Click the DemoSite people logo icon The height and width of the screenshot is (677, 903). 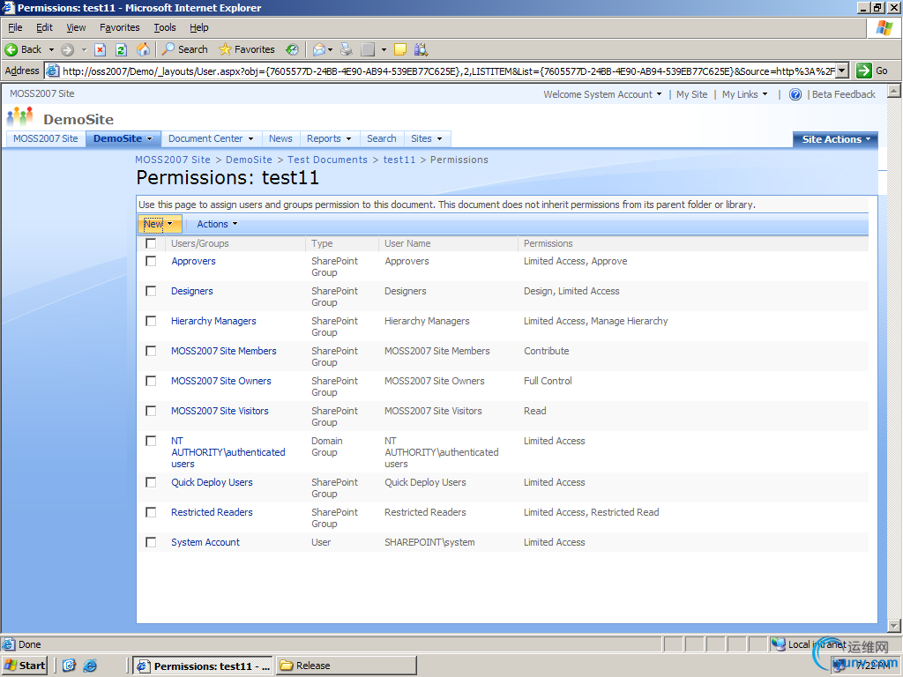pos(20,116)
